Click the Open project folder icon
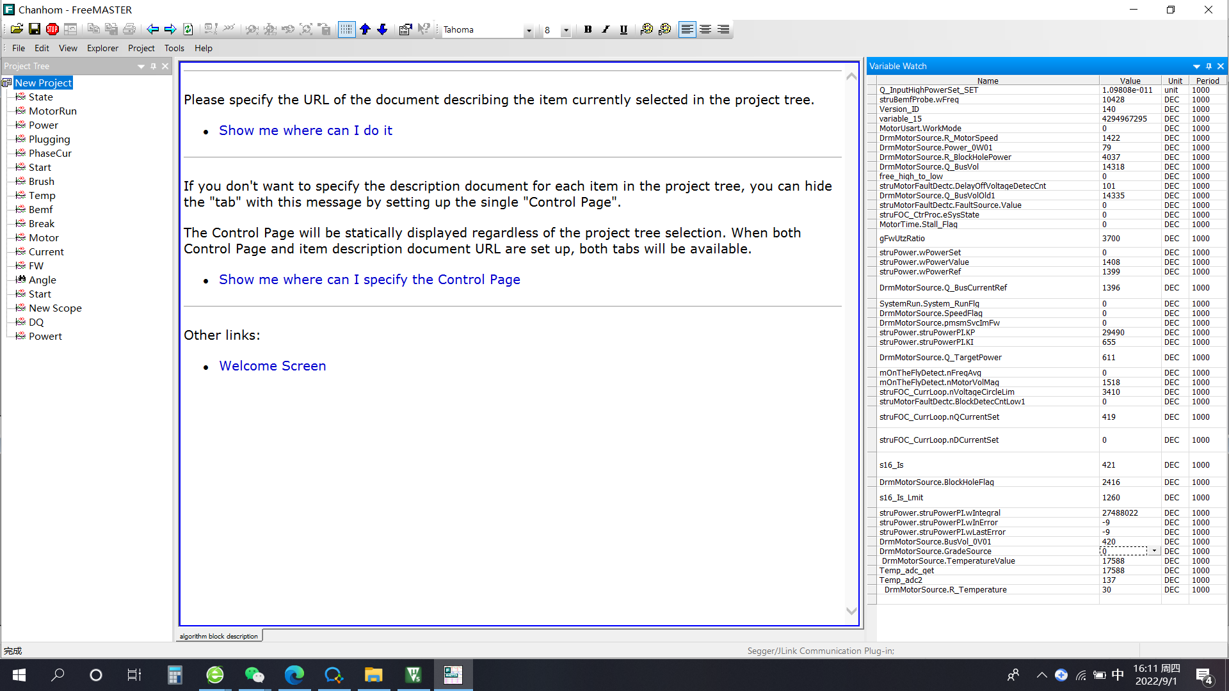Screen dimensions: 1229x691 click(x=17, y=29)
